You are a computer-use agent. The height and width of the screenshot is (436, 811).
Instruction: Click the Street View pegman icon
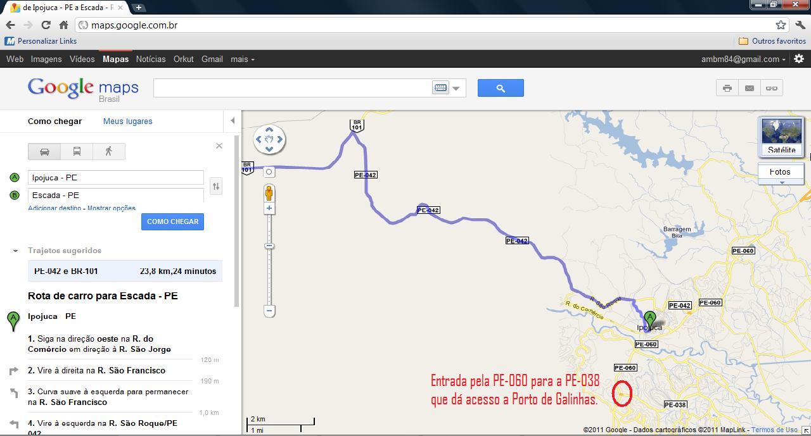[x=269, y=192]
